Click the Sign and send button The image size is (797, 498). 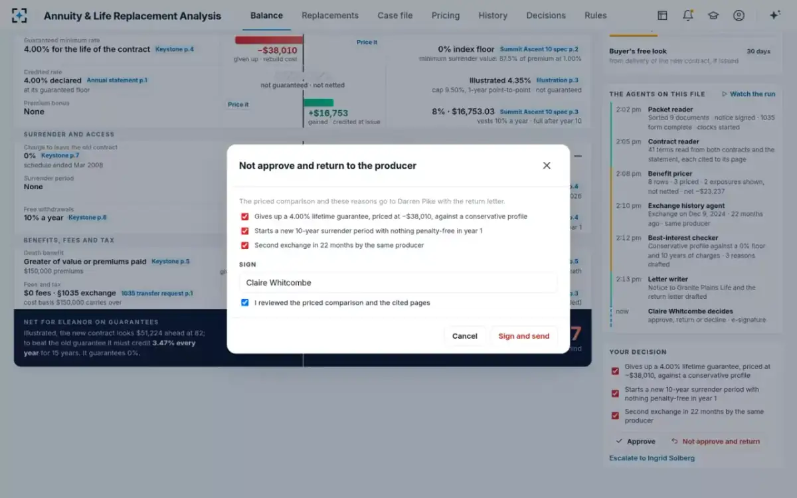click(x=524, y=336)
